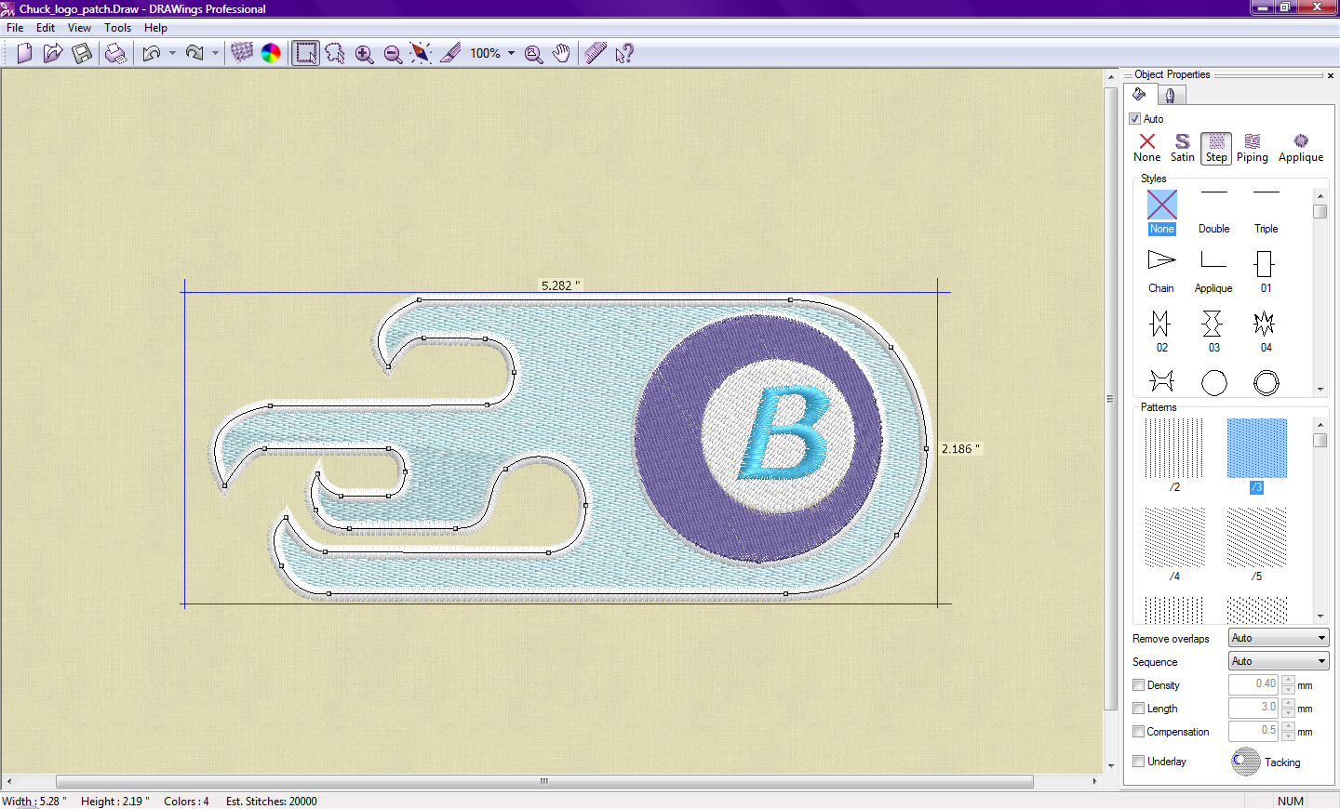The height and width of the screenshot is (809, 1340).
Task: Choose the Step stitch type
Action: coord(1216,148)
